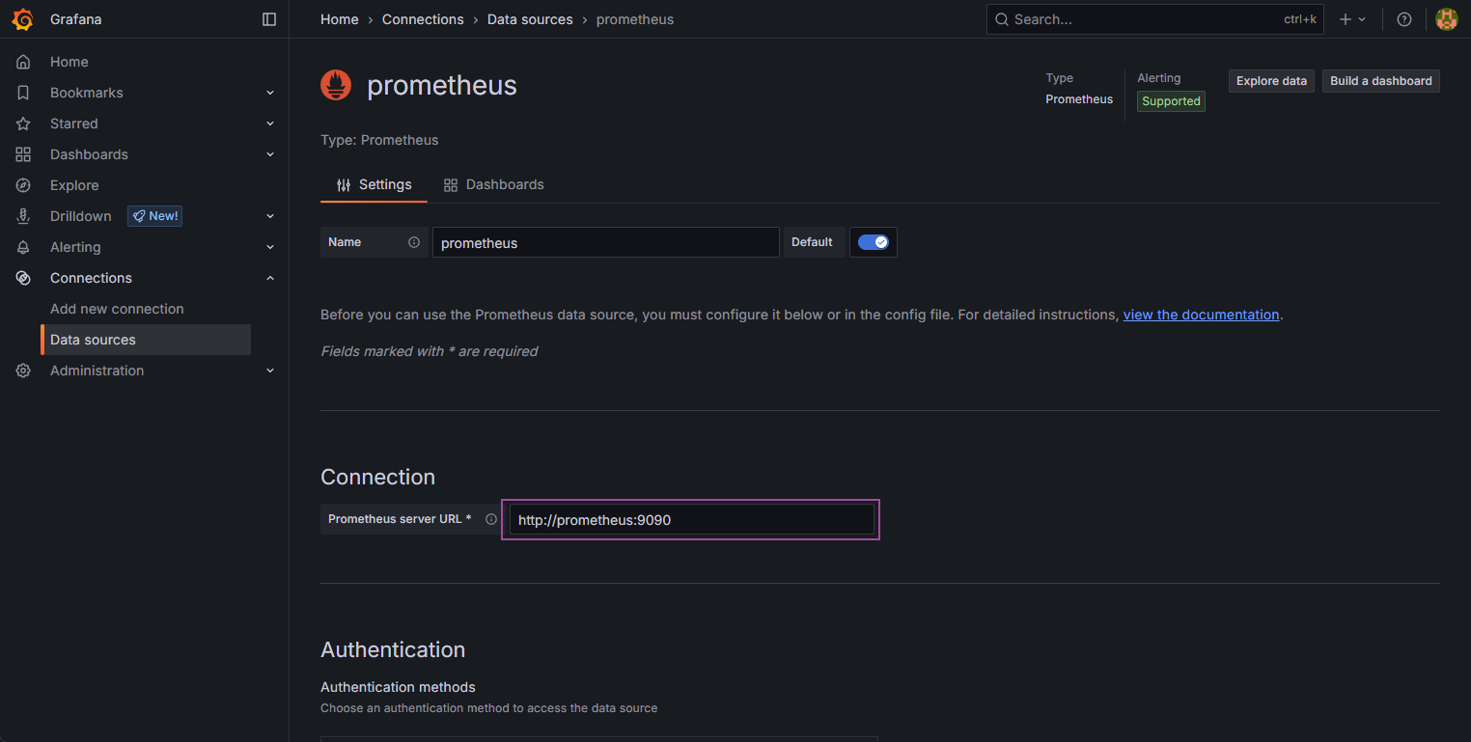
Task: Switch to the Dashboards tab
Action: (493, 184)
